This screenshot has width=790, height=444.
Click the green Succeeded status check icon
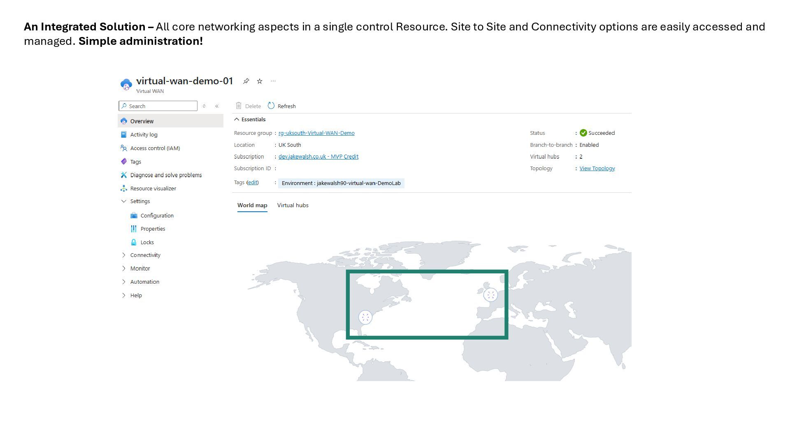583,133
